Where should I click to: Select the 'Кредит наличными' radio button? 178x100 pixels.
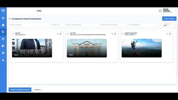click(123, 34)
